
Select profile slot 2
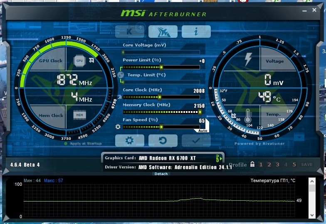click(269, 164)
